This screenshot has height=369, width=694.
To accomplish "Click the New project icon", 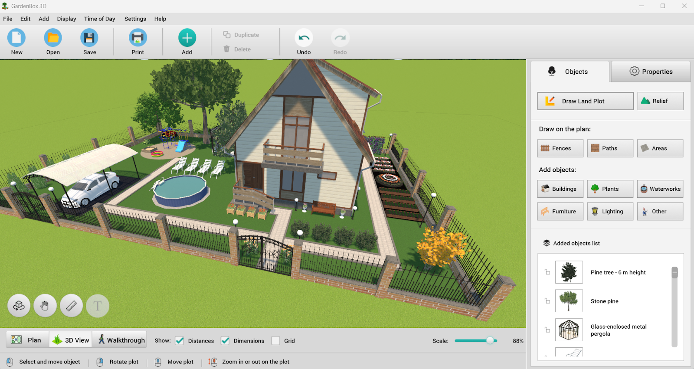I will 16,38.
